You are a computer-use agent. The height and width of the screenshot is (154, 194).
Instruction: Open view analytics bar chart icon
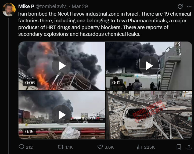pyautogui.click(x=139, y=147)
